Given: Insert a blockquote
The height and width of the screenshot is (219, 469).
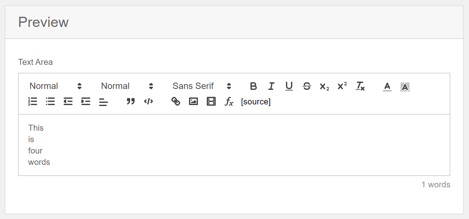Looking at the screenshot, I should (x=131, y=101).
